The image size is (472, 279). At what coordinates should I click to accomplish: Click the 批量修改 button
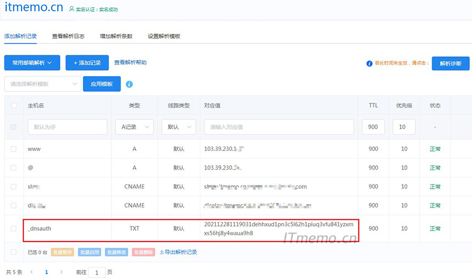[x=116, y=252]
